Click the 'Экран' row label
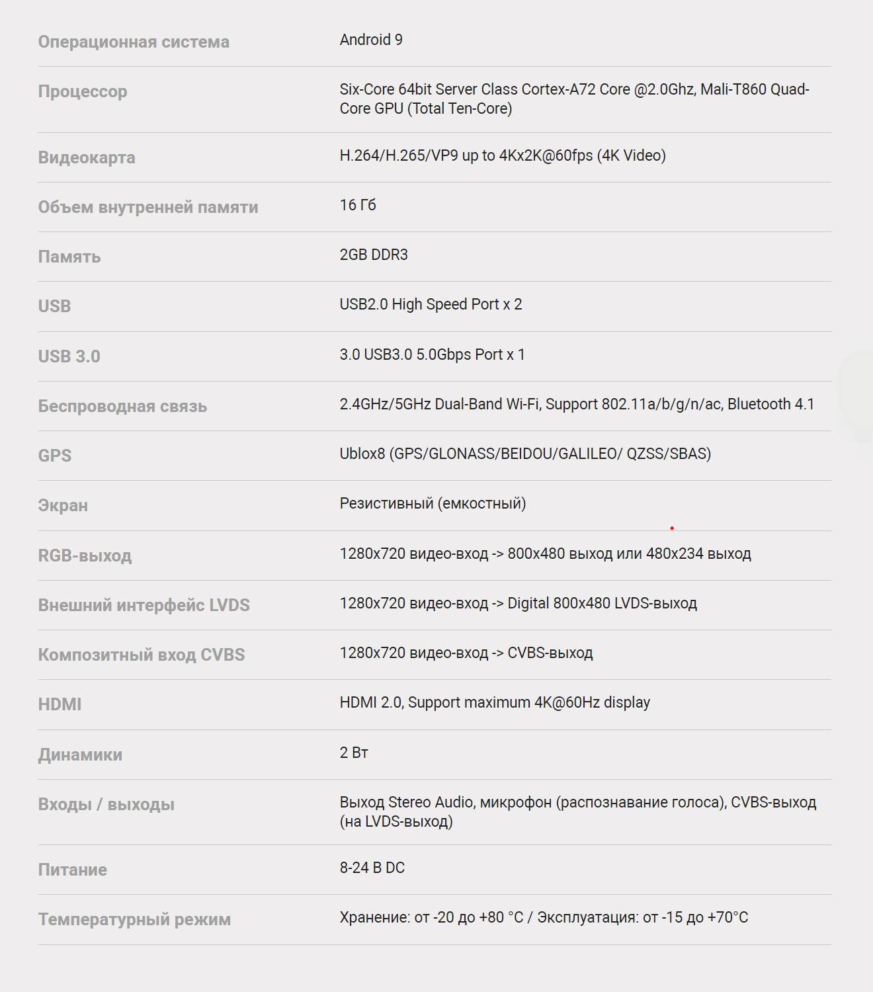The image size is (873, 992). [x=63, y=505]
